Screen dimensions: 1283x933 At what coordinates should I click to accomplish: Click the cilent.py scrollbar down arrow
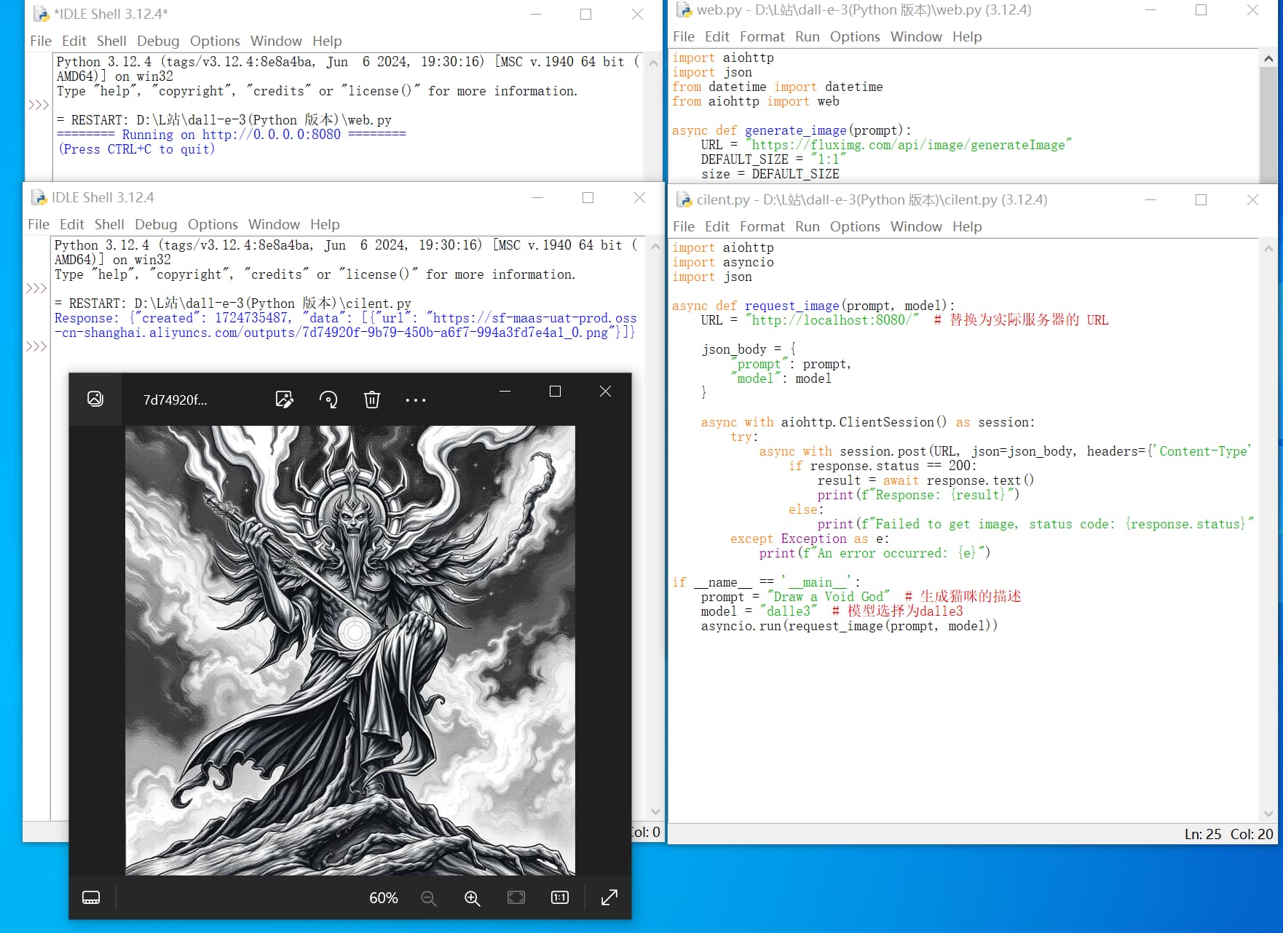click(1268, 814)
